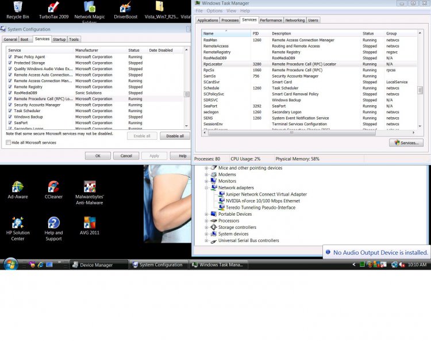Click the volume tray icon with red X
The image size is (431, 341).
click(402, 265)
